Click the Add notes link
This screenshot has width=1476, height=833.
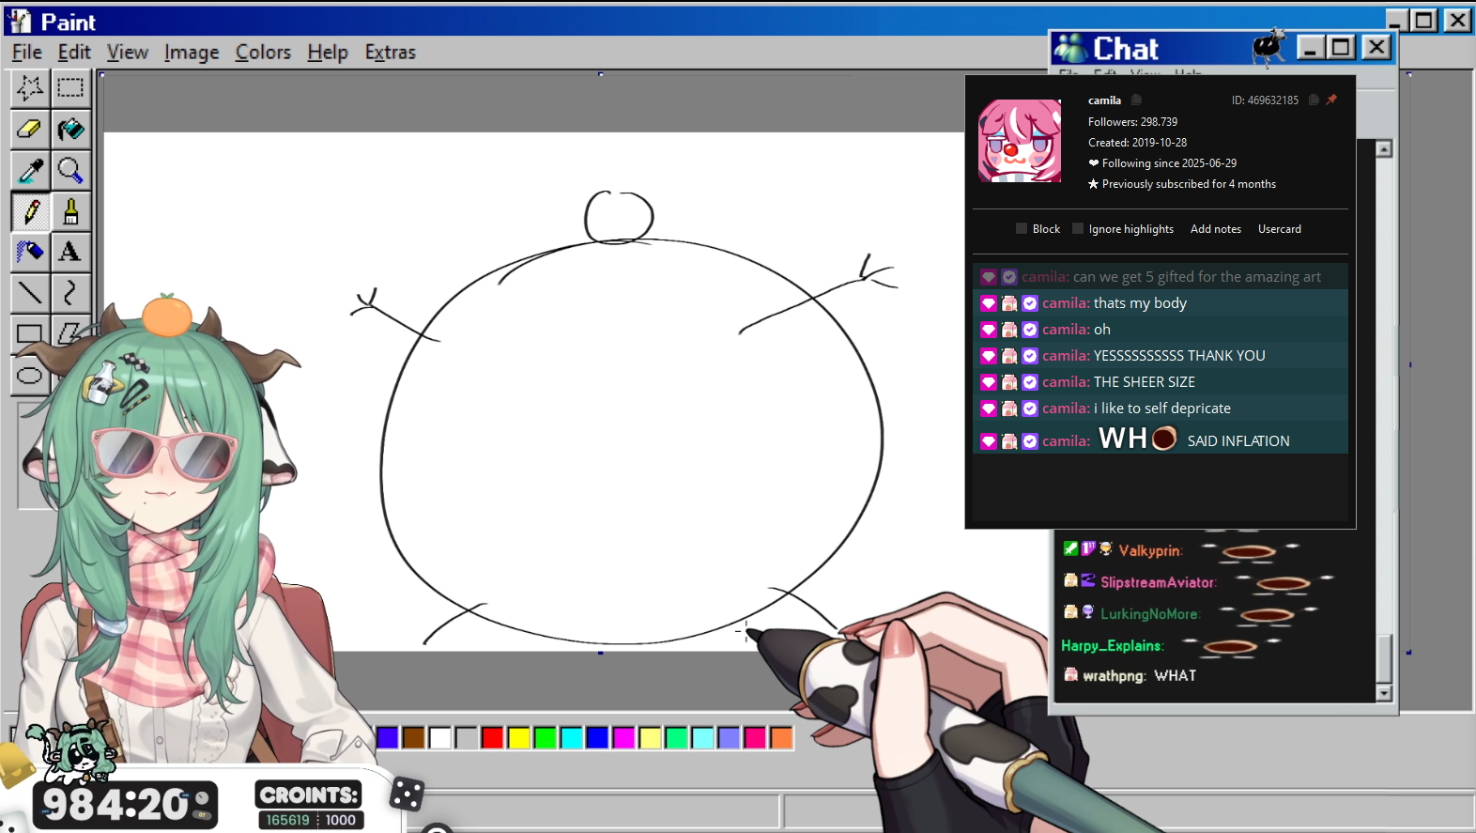point(1216,229)
